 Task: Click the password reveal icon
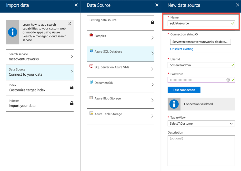(x=228, y=80)
